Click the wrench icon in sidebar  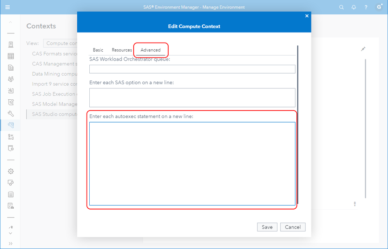tap(11, 114)
